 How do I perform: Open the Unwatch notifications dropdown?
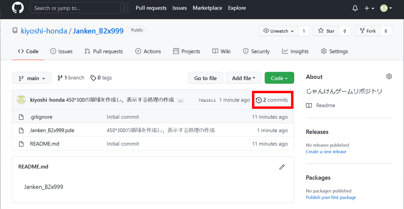tap(279, 31)
